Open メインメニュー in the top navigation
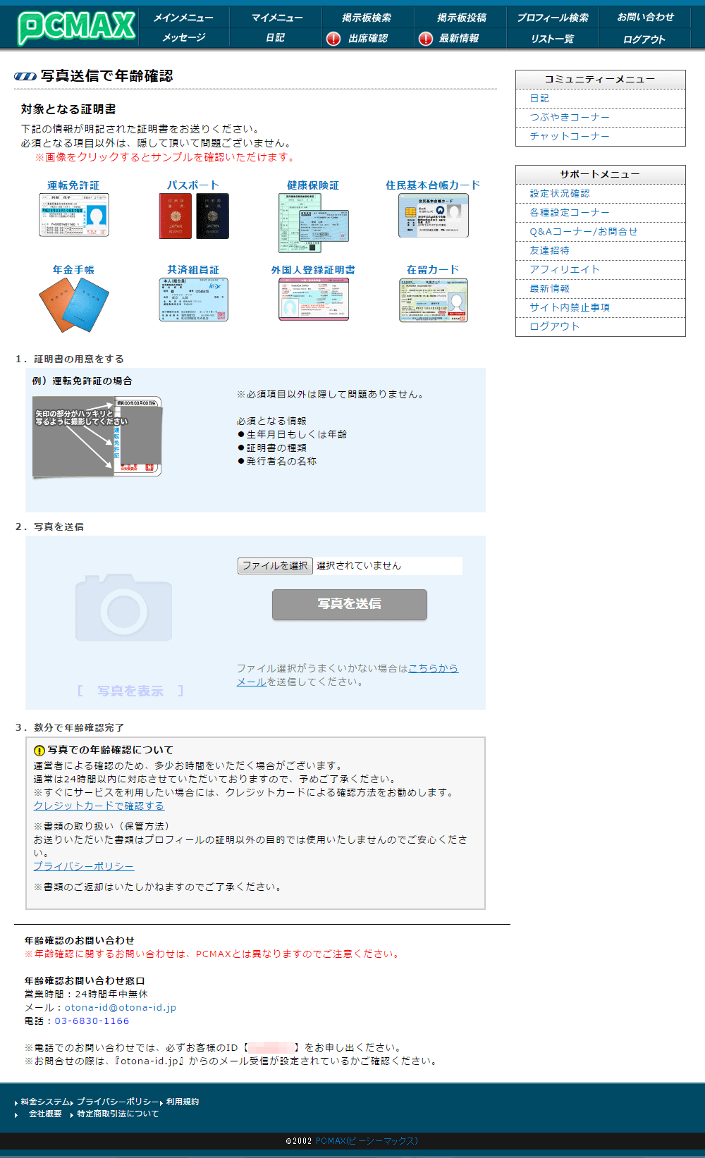The image size is (705, 1158). click(183, 18)
